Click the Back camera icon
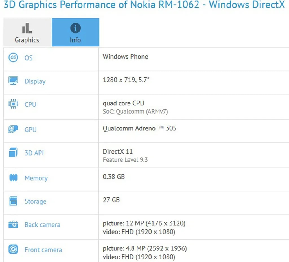The image size is (289, 262). (x=13, y=225)
